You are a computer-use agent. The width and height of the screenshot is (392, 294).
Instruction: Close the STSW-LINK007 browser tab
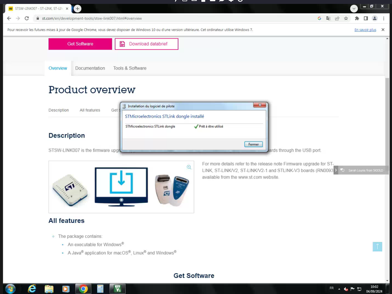(67, 9)
